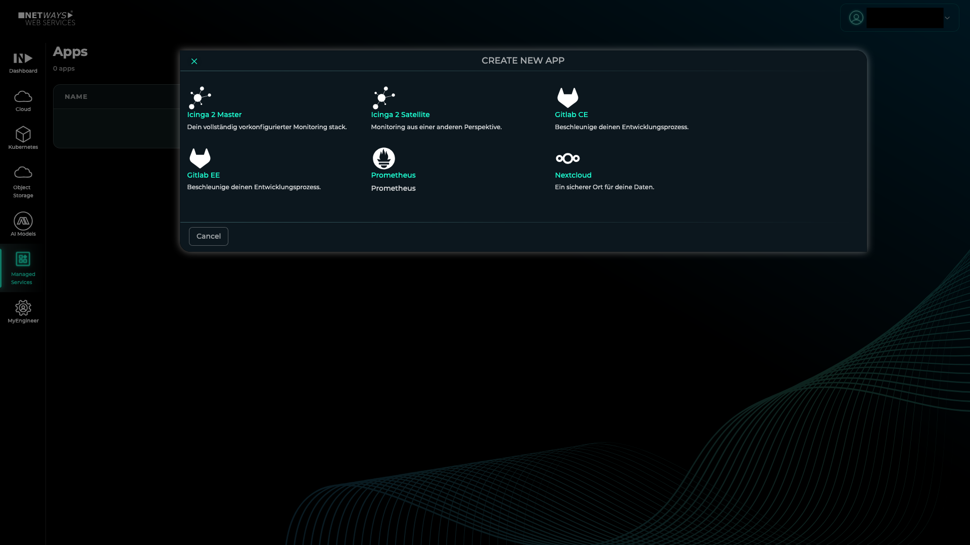Click 'Dein vollständig vorkonfigurierter Monitoring stack.' description
The width and height of the screenshot is (970, 545).
pos(267,127)
